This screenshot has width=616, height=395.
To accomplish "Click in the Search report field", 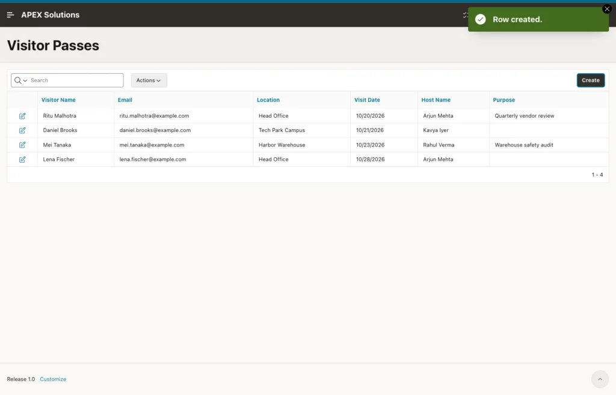I will click(x=75, y=80).
